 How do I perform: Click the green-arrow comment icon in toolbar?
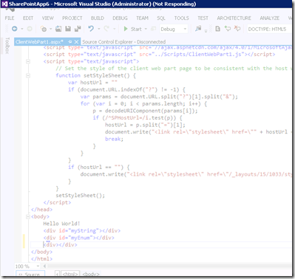click(x=228, y=29)
